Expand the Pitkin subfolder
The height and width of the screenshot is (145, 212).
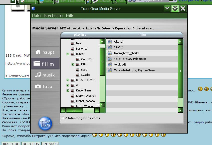point(73,64)
